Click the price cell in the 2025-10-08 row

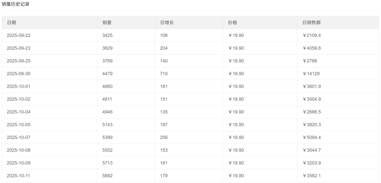(x=236, y=150)
